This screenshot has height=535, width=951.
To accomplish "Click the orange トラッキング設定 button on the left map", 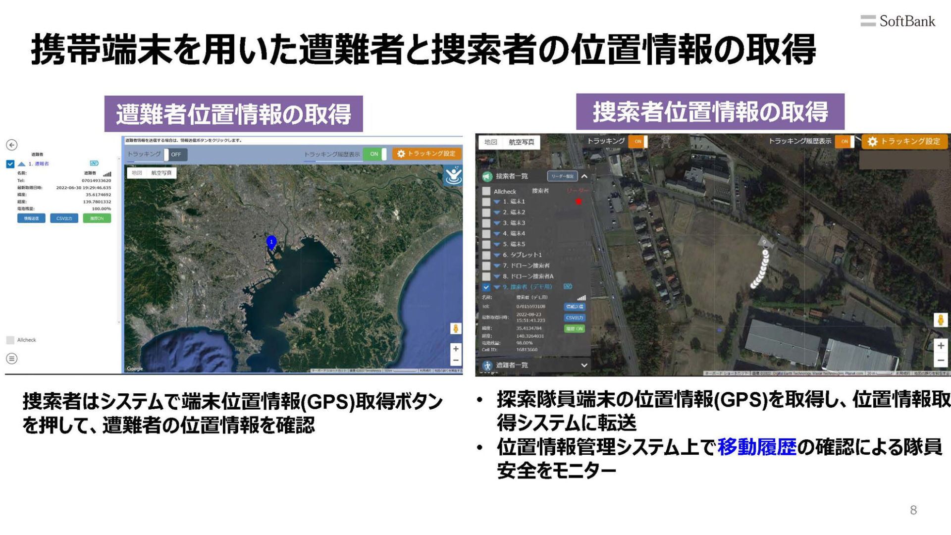I will point(426,154).
